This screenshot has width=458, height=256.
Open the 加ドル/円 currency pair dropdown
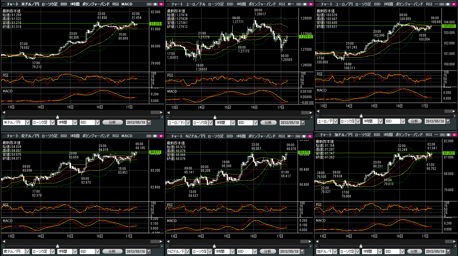[x=335, y=251]
